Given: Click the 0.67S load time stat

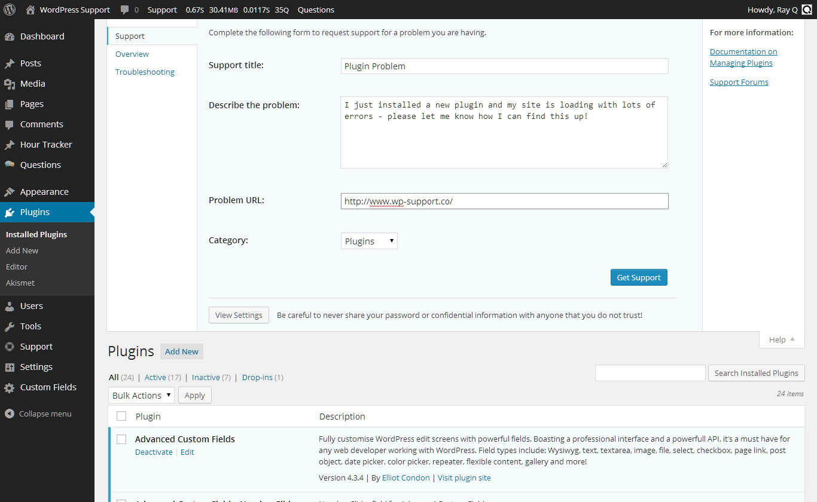Looking at the screenshot, I should click(195, 10).
